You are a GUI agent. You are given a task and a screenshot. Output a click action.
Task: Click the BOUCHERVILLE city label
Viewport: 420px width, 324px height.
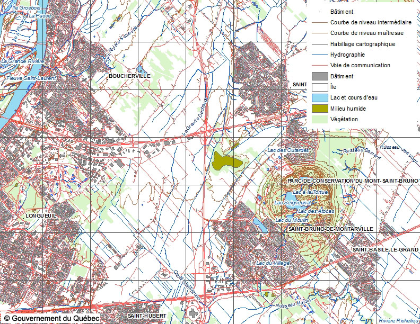129,76
